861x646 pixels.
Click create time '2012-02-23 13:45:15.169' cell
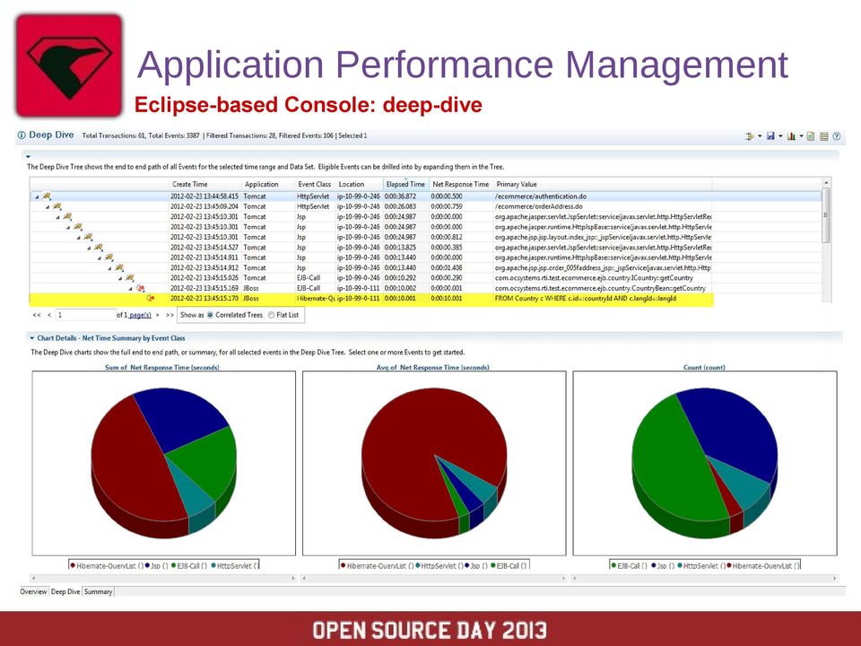pyautogui.click(x=204, y=288)
